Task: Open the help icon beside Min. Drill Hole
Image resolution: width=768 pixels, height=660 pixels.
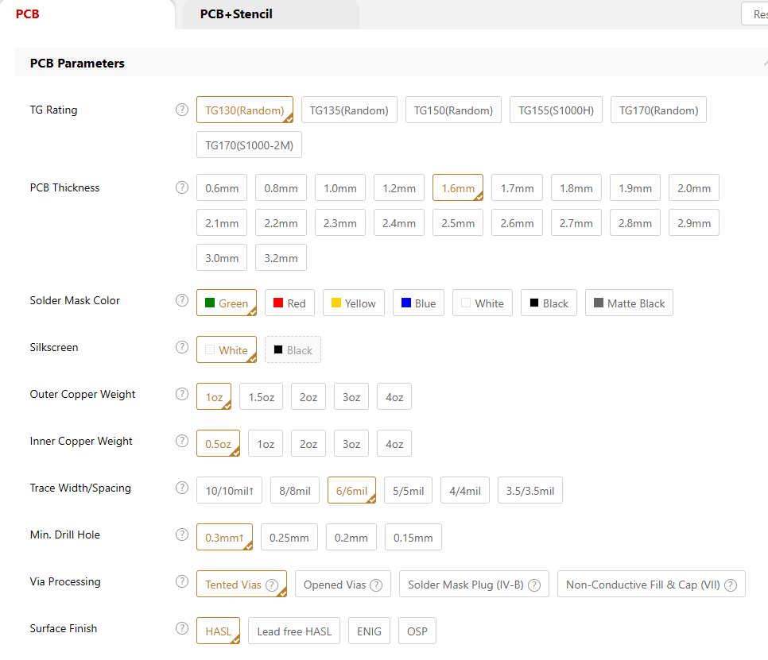Action: [x=182, y=535]
